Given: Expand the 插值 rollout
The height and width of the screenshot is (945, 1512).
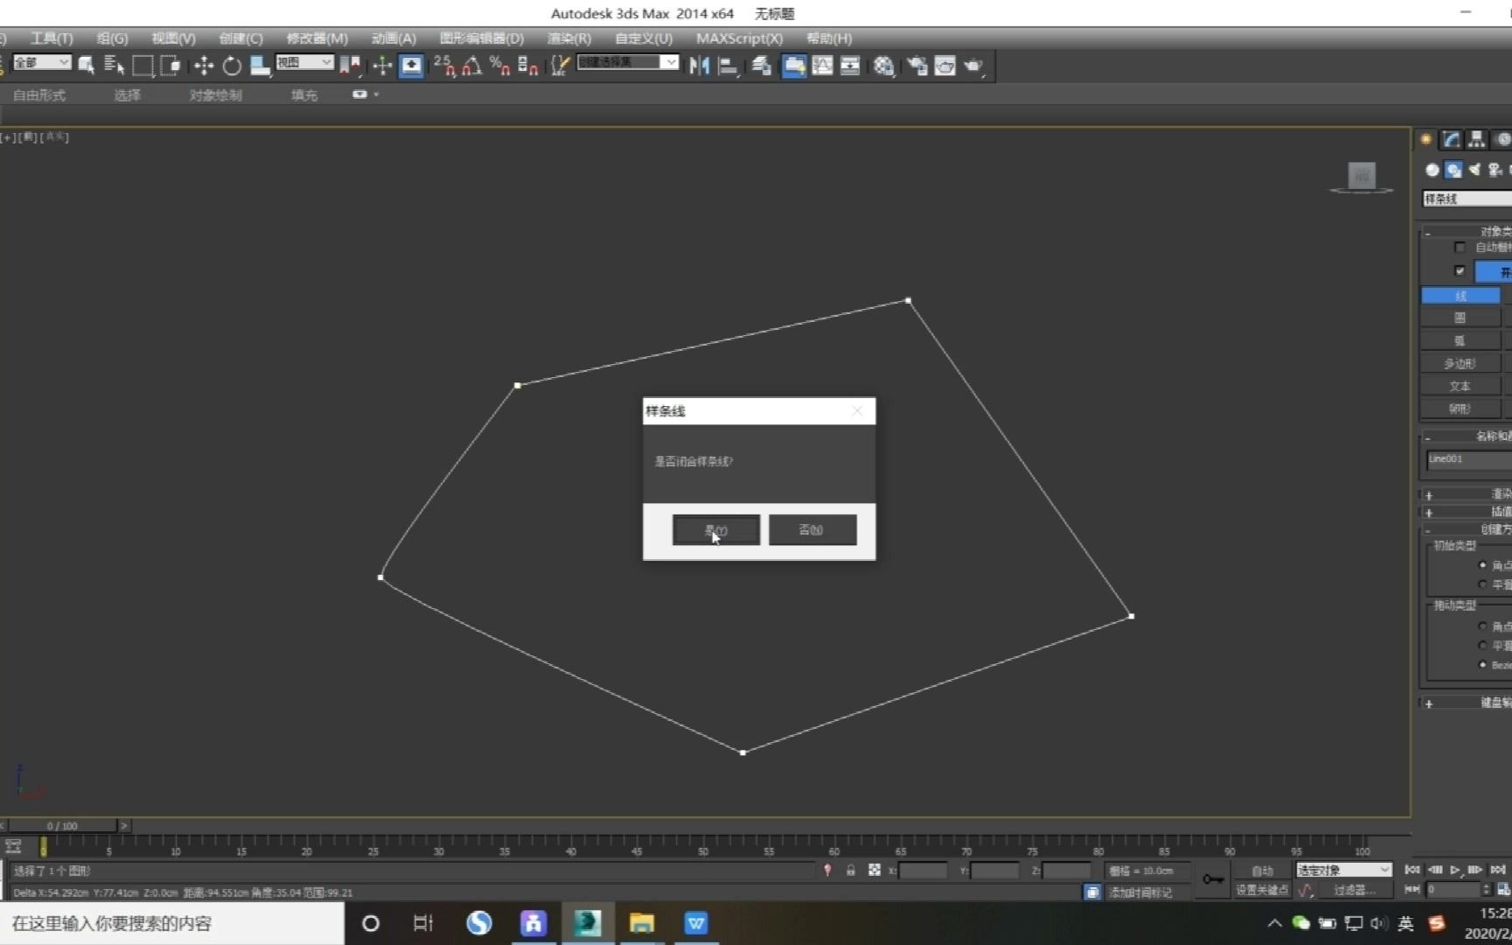Looking at the screenshot, I should pyautogui.click(x=1466, y=512).
